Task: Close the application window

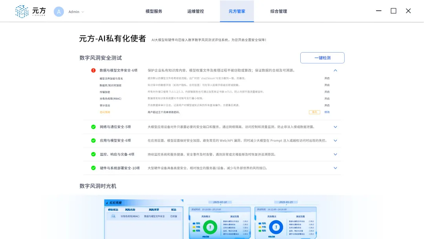Action: [408, 11]
